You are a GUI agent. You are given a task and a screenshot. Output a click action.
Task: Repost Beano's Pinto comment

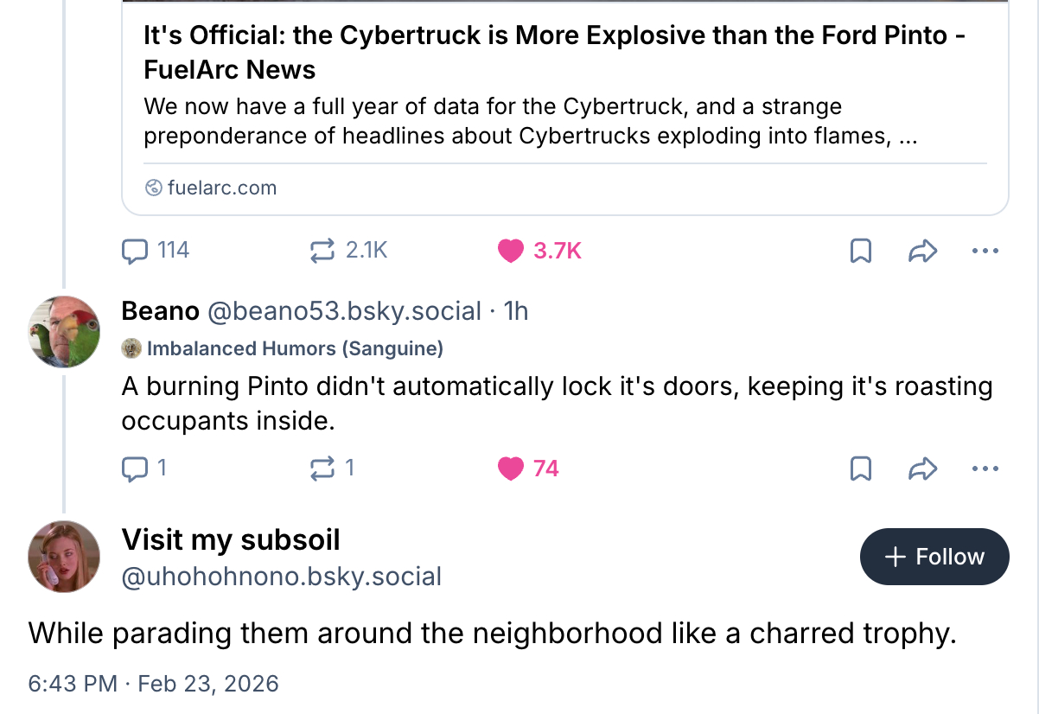tap(322, 469)
